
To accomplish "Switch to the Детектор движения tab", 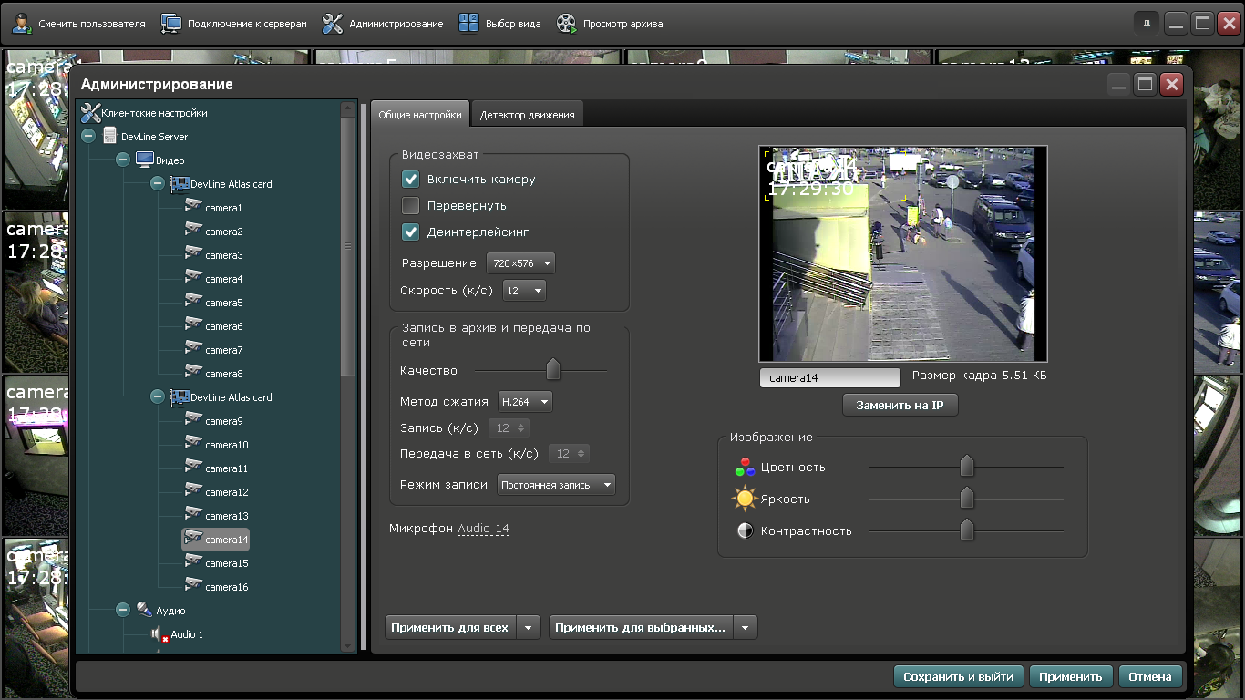I will 527,116.
